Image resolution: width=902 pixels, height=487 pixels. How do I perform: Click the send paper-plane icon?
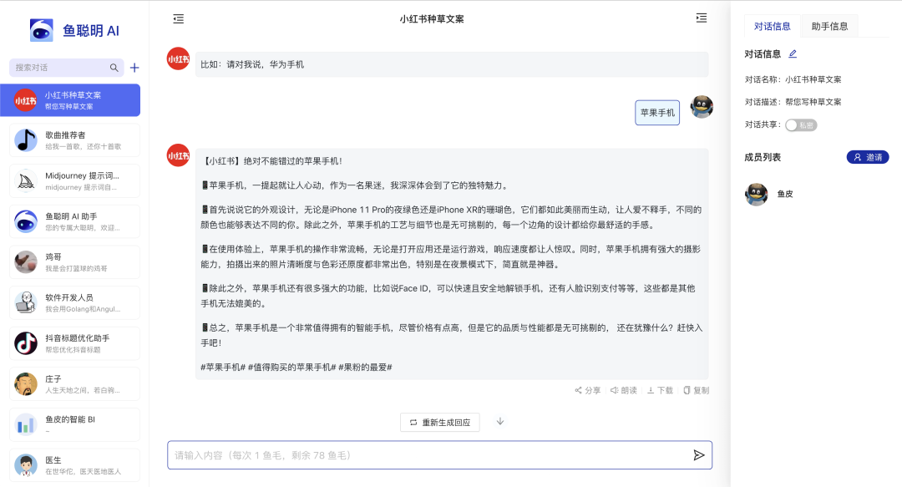699,455
